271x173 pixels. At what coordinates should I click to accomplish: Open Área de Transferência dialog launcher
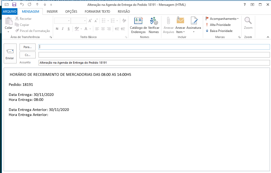pyautogui.click(x=51, y=37)
